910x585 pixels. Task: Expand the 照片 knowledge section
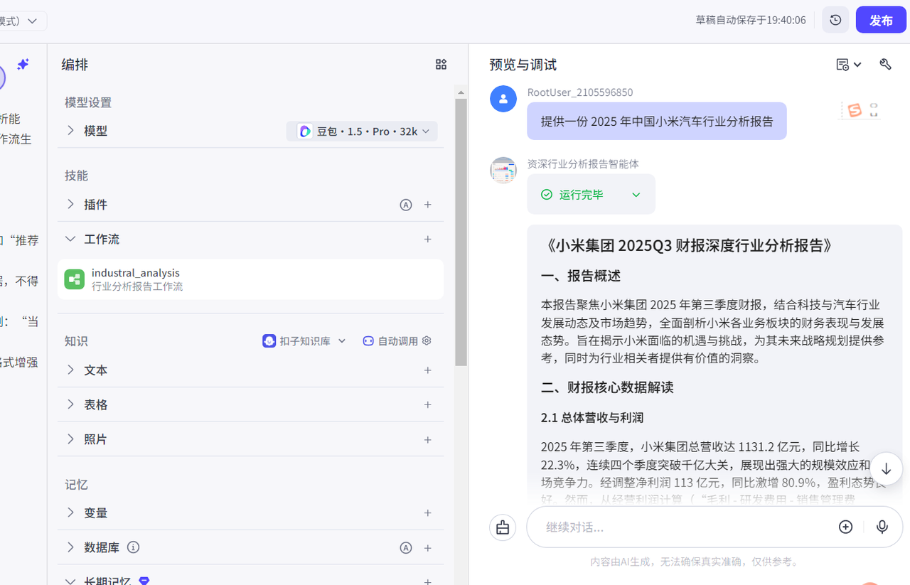(x=70, y=439)
